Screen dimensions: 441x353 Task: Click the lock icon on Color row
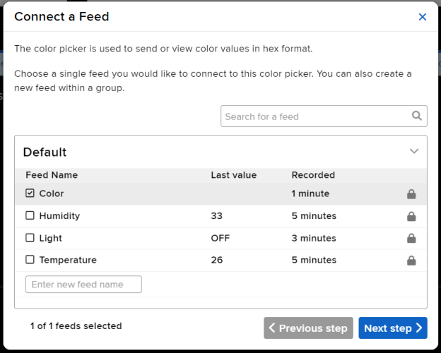[x=411, y=194]
